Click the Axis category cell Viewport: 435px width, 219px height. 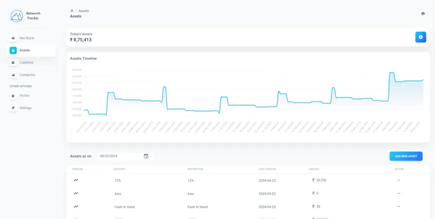click(x=118, y=194)
